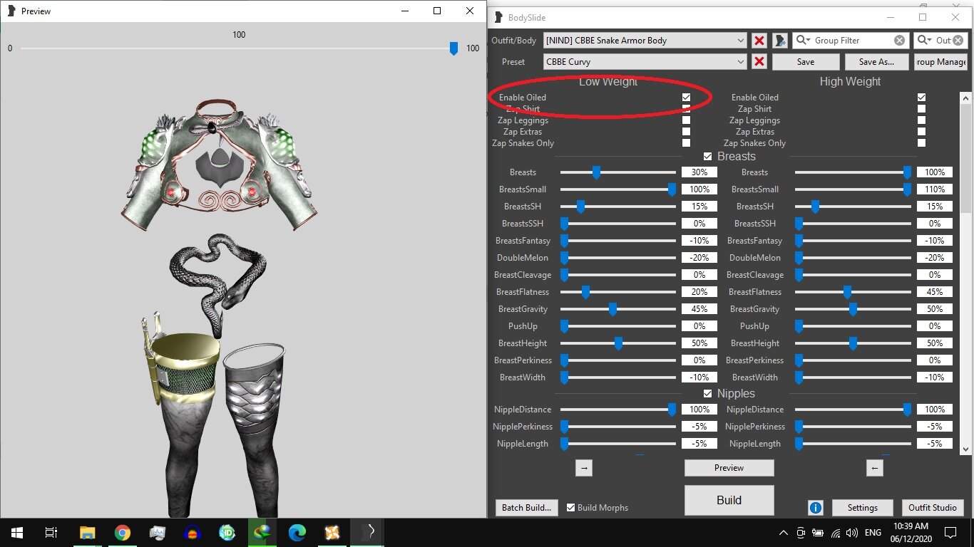Click the blue info icon beside Settings

click(x=816, y=508)
